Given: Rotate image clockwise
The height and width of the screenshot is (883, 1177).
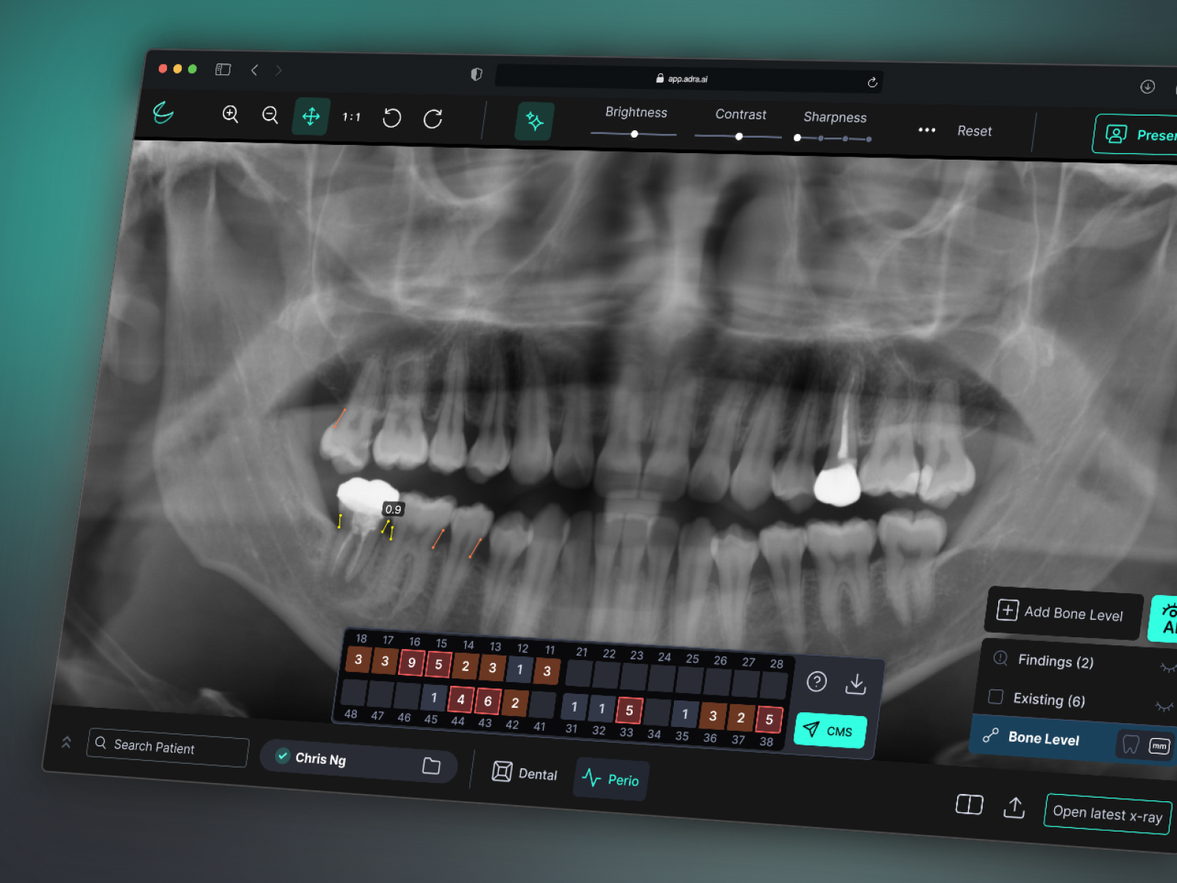Looking at the screenshot, I should point(433,118).
